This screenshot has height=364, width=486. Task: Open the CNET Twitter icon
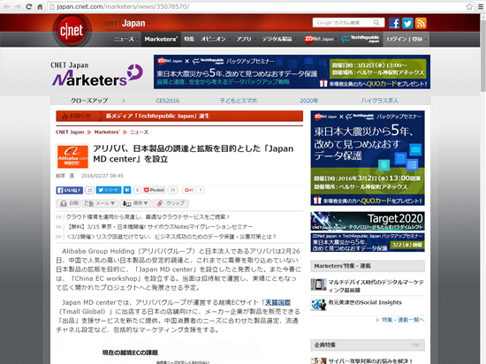[x=407, y=23]
